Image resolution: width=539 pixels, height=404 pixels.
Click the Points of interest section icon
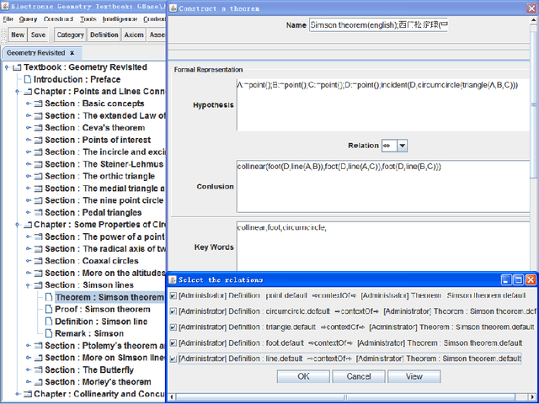pos(39,141)
